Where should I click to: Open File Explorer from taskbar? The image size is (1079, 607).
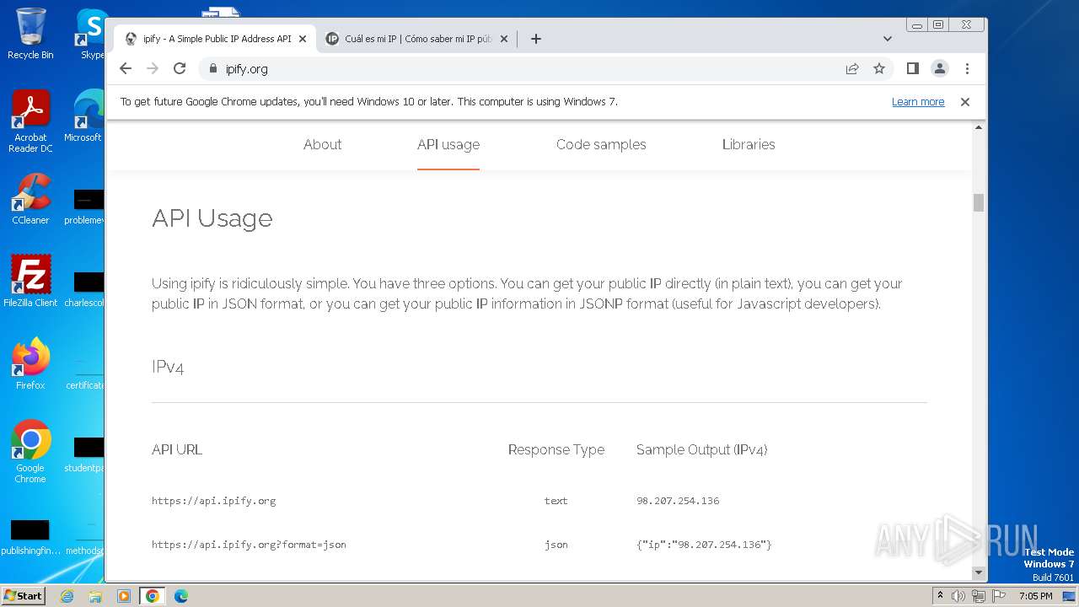[x=95, y=596]
